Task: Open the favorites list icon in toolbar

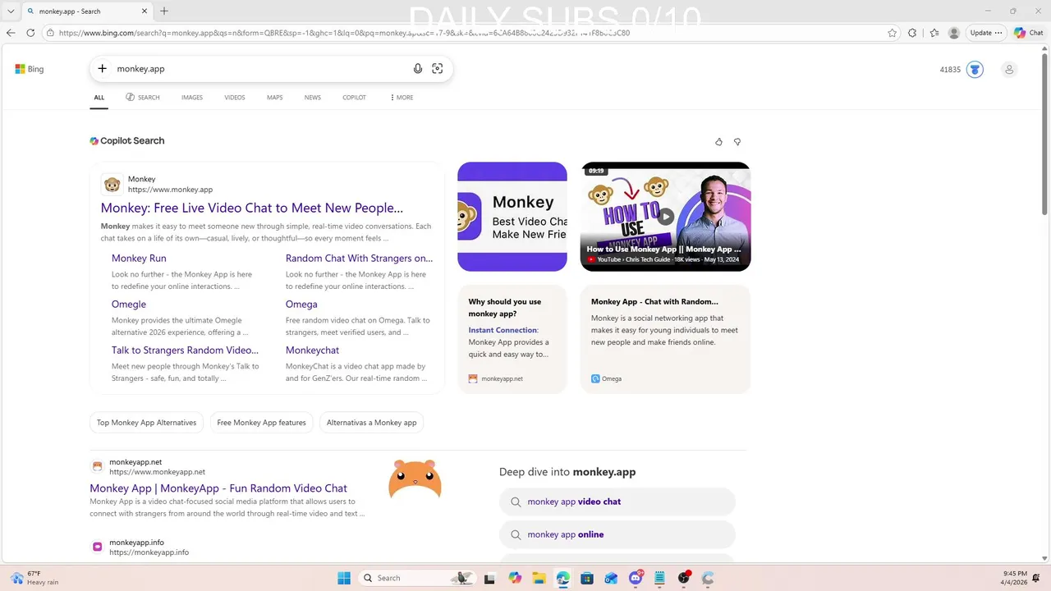Action: pos(934,33)
